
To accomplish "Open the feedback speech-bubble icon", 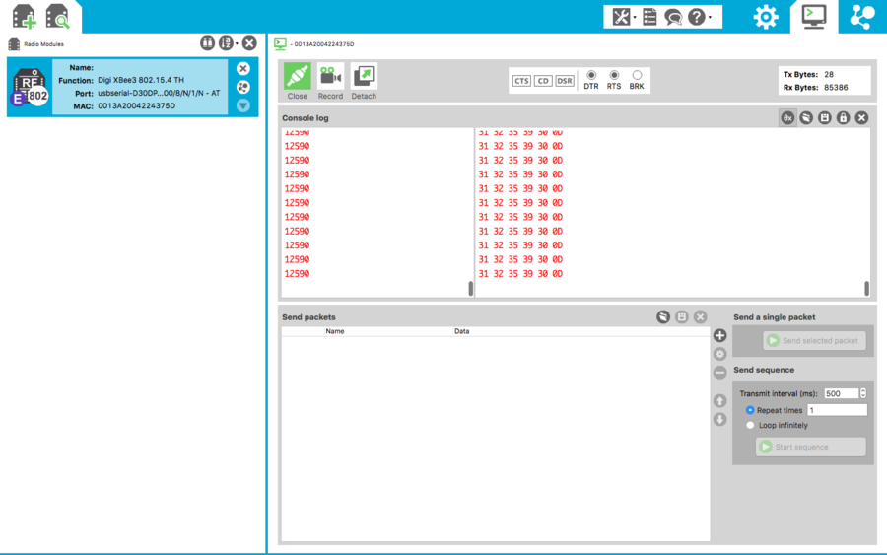I will click(673, 17).
